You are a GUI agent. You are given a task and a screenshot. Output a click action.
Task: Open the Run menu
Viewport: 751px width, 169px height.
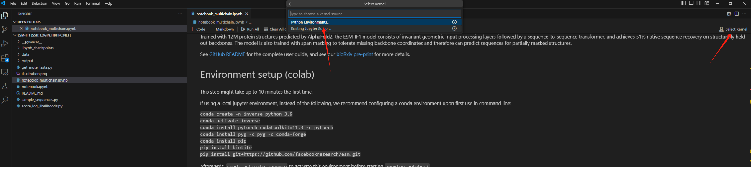coord(78,4)
